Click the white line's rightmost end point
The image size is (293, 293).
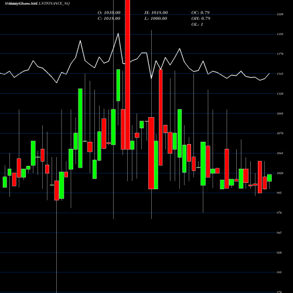(x=270, y=73)
